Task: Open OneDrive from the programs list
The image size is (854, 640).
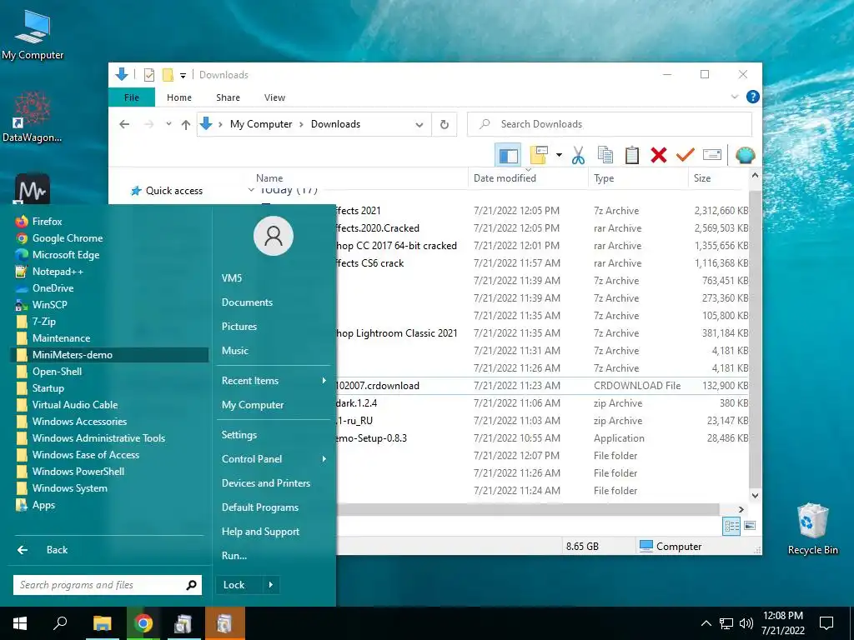Action: point(45,287)
